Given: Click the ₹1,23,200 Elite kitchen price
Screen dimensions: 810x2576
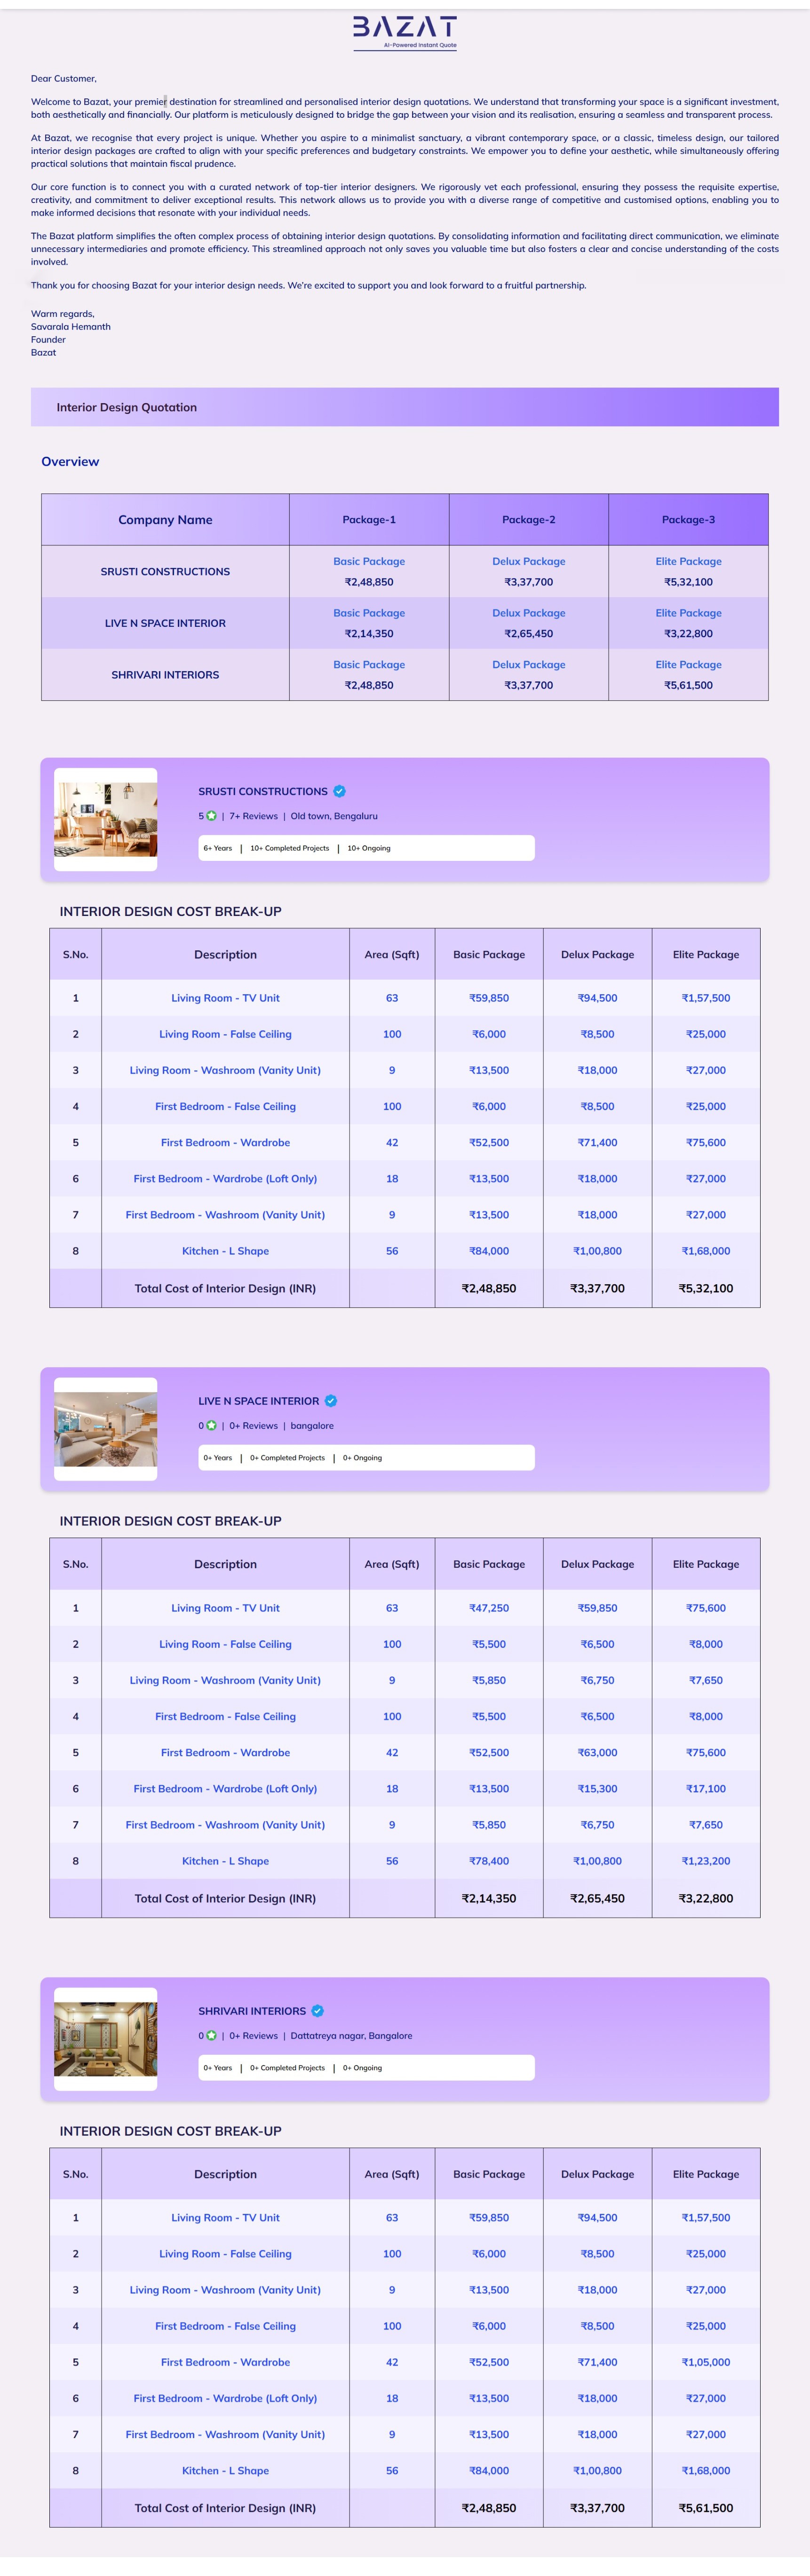Looking at the screenshot, I should 706,1861.
